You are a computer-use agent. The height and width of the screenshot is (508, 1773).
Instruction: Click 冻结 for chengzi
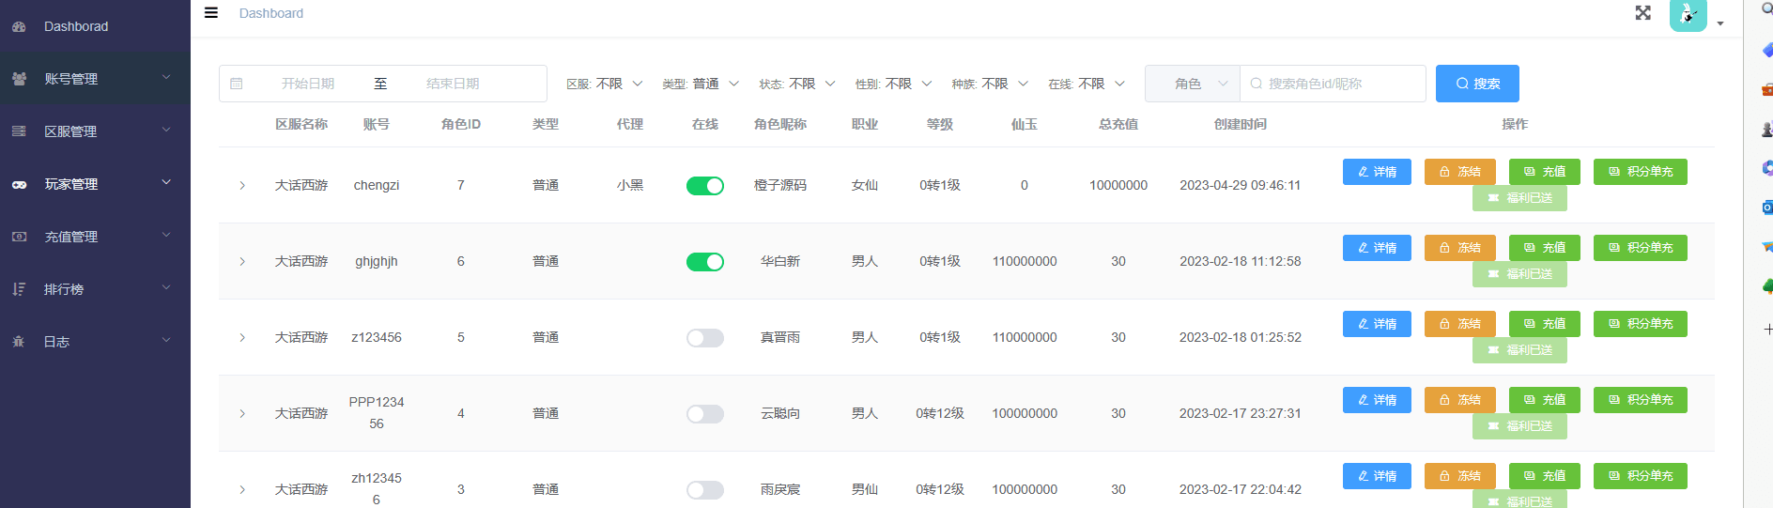[x=1460, y=172]
